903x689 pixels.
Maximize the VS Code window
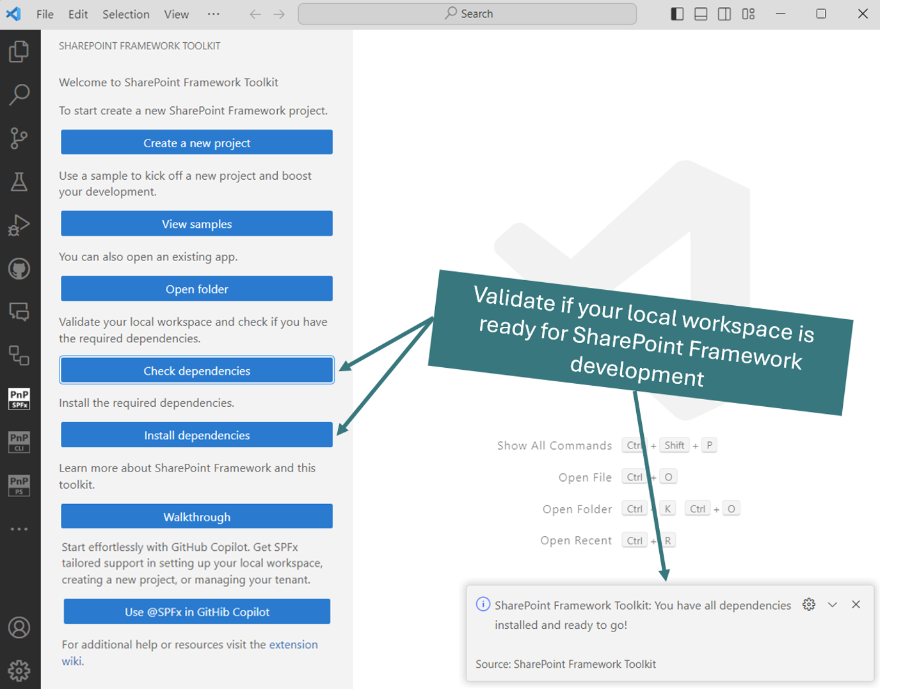[821, 14]
